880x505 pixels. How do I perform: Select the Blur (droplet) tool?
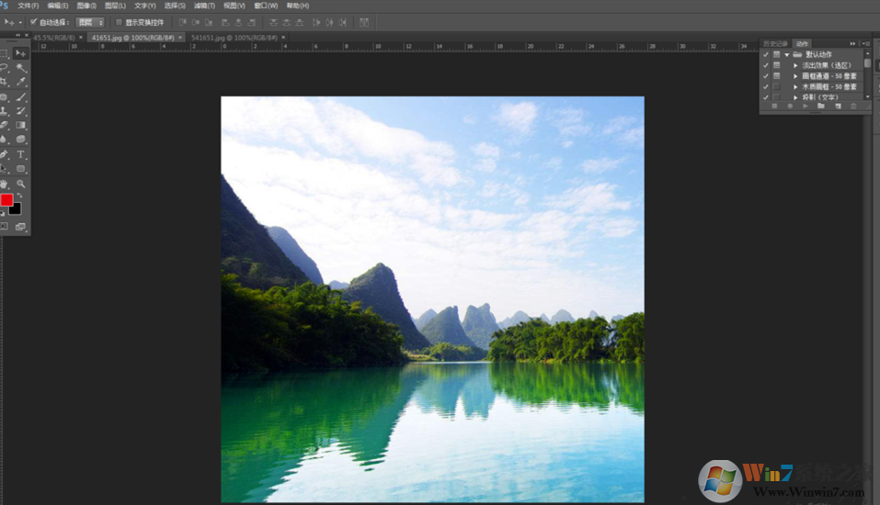pyautogui.click(x=4, y=139)
